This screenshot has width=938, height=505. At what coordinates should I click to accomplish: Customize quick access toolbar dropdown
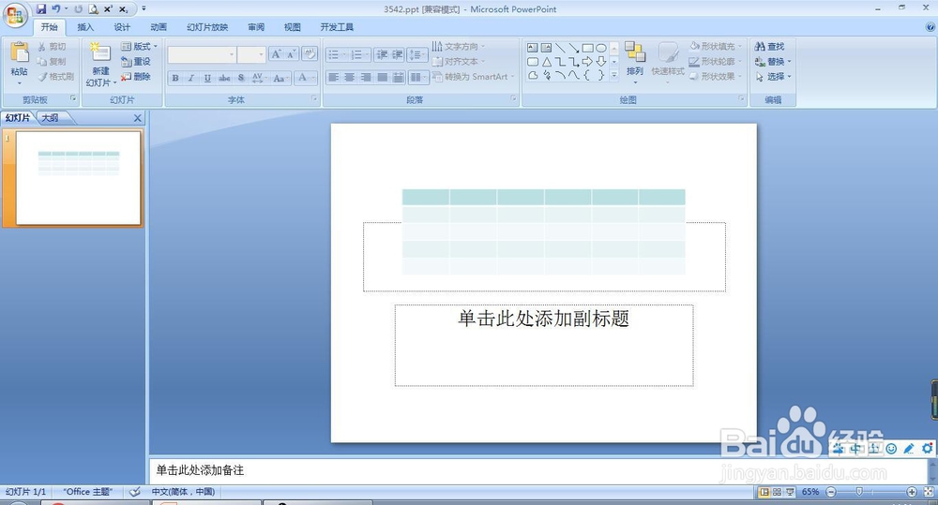click(x=144, y=9)
